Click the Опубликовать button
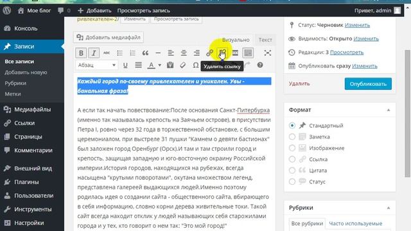The width and height of the screenshot is (411, 231). (x=368, y=84)
